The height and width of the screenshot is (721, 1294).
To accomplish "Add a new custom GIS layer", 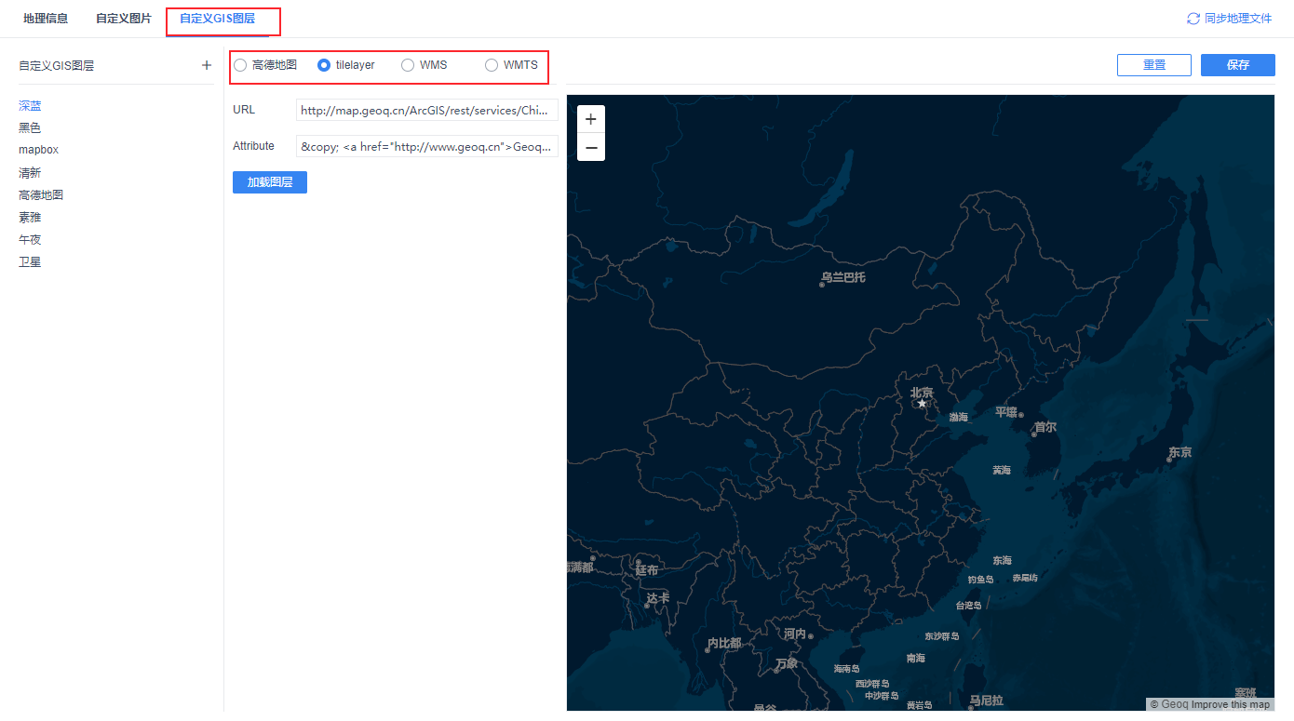I will [207, 65].
